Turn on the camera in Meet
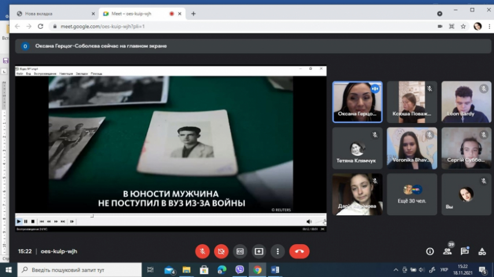 221,252
